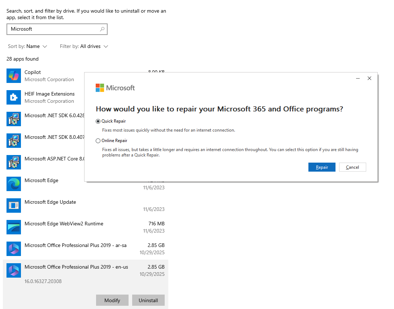Select the Microsoft .NET SDK 6.0.428 entry

point(55,116)
